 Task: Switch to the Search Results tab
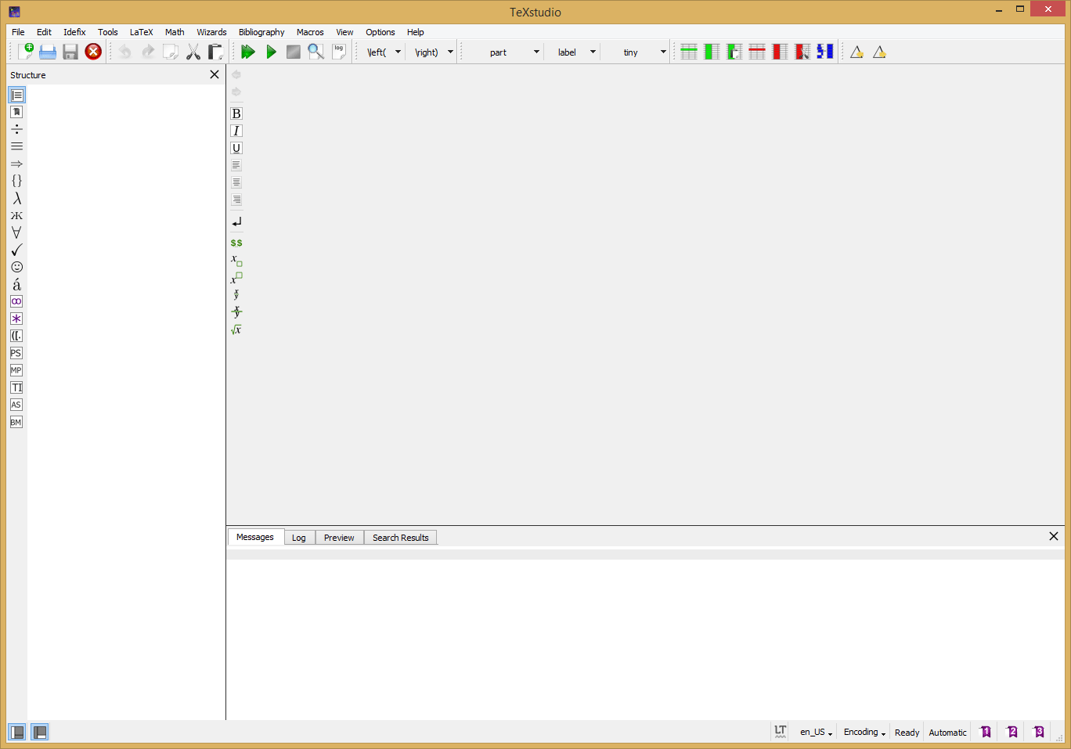[400, 538]
